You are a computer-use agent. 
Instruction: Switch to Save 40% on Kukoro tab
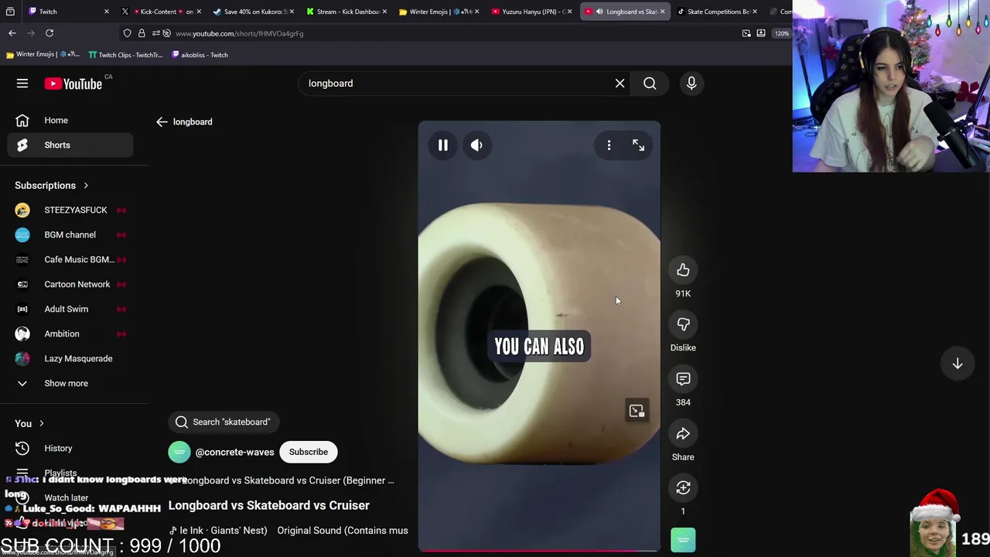(252, 12)
